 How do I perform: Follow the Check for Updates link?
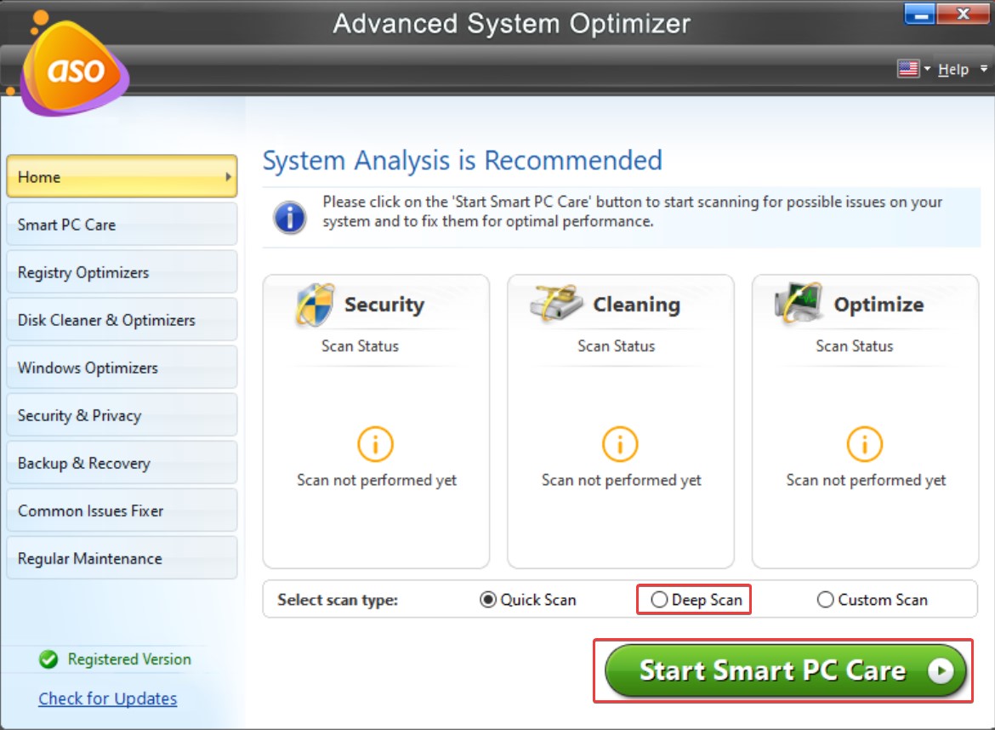tap(107, 699)
